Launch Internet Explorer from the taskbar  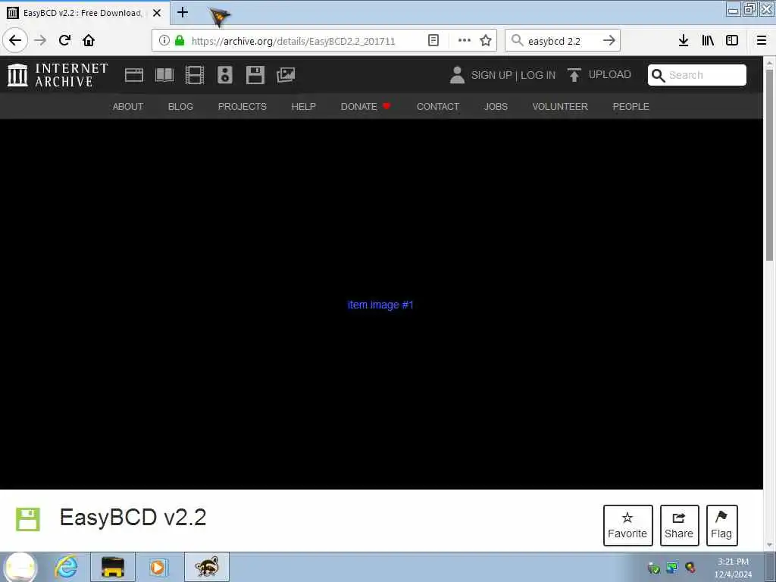tap(67, 567)
